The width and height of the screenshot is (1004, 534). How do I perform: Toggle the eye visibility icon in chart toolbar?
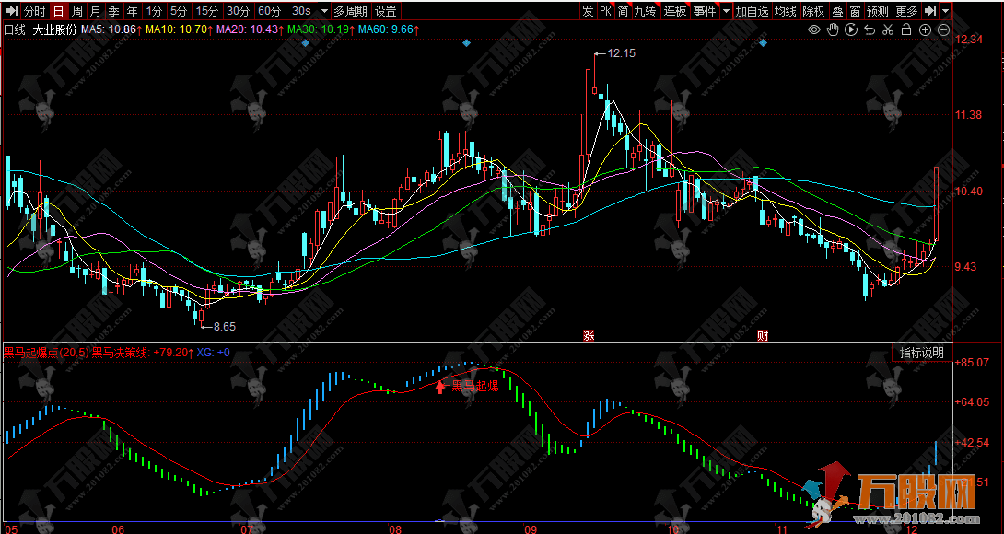[814, 30]
